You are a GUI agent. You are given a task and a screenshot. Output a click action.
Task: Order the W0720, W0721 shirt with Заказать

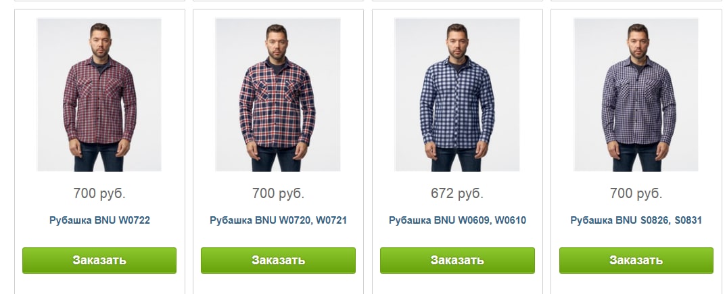[x=279, y=260]
